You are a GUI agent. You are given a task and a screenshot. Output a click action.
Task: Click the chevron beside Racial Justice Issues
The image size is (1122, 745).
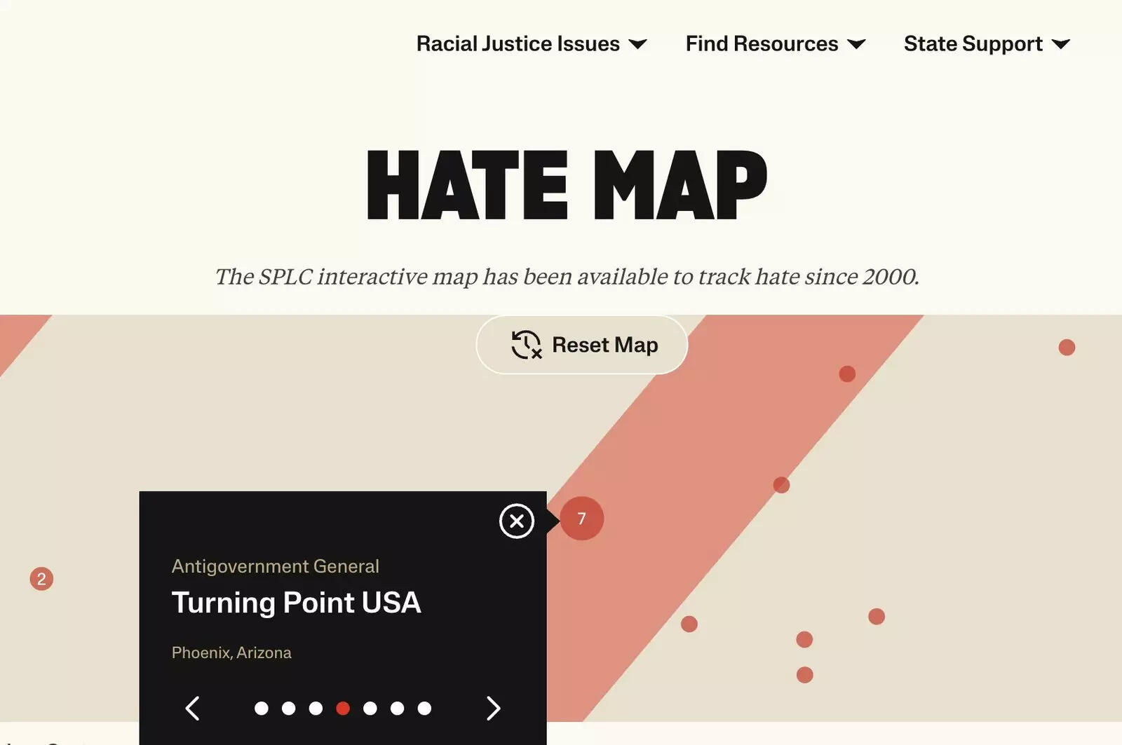637,45
